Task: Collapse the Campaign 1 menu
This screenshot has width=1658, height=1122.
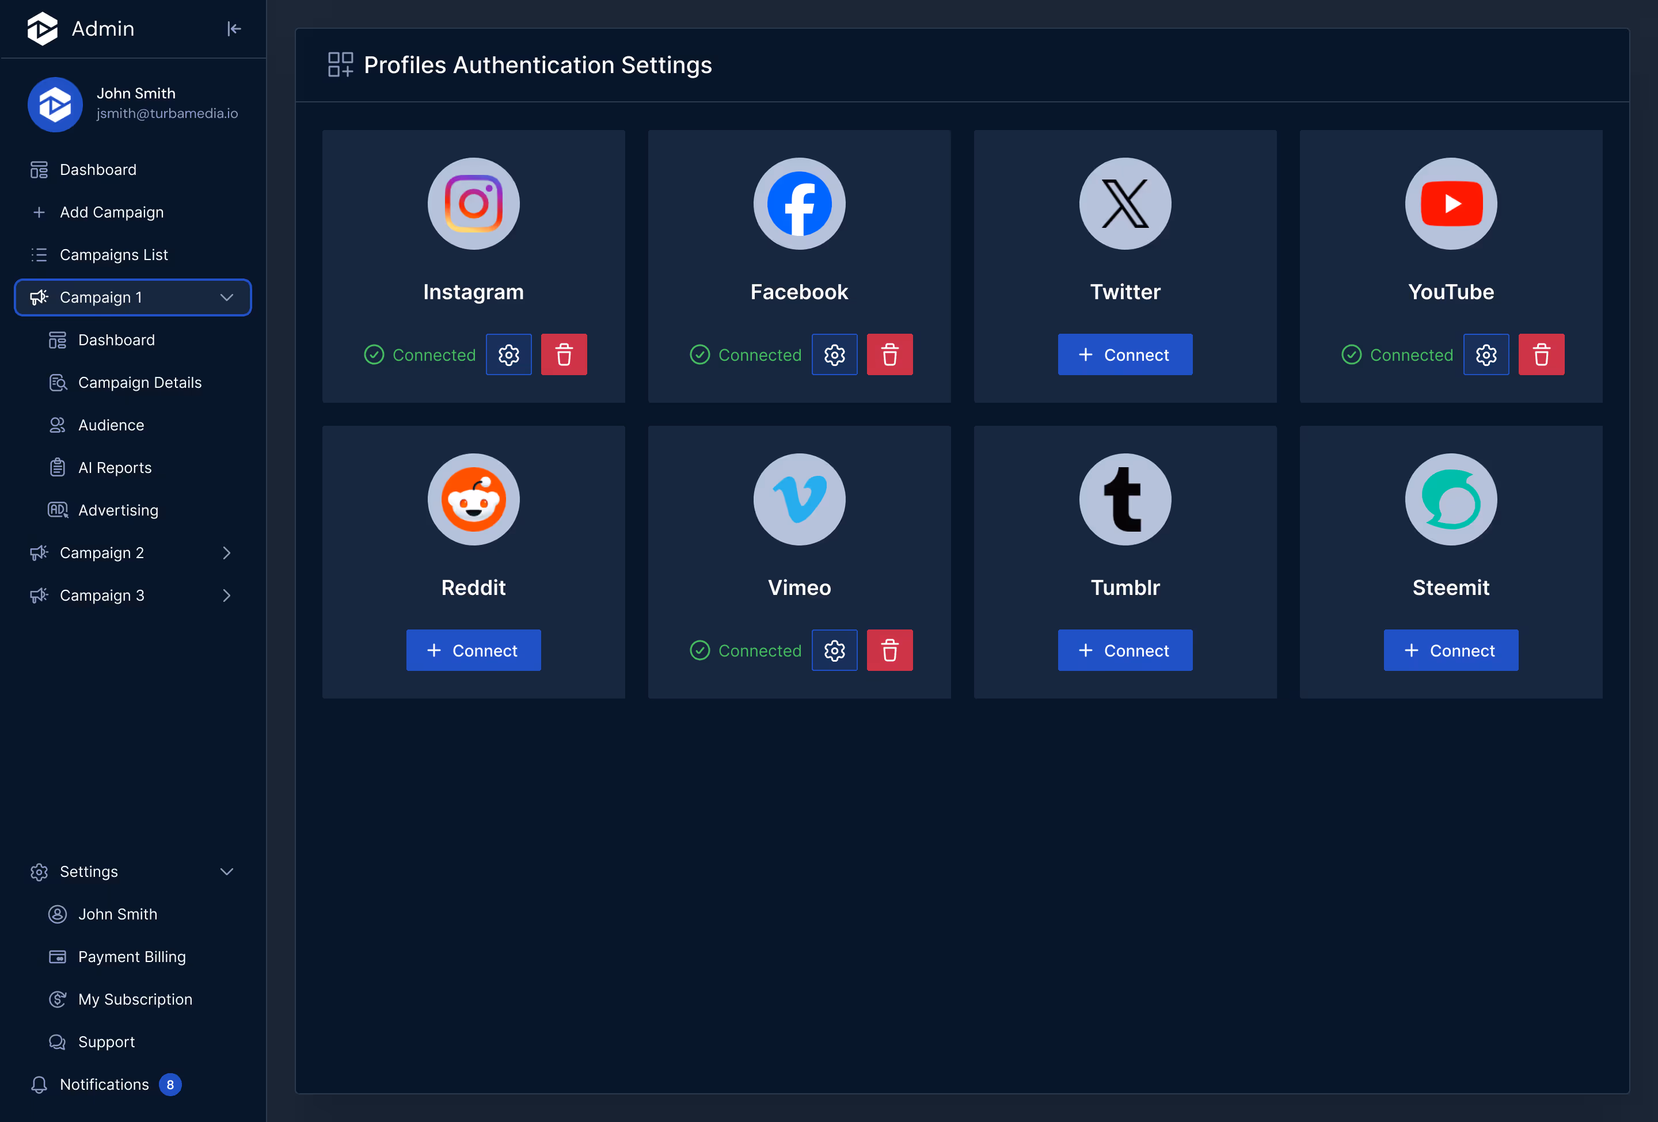Action: click(x=226, y=297)
